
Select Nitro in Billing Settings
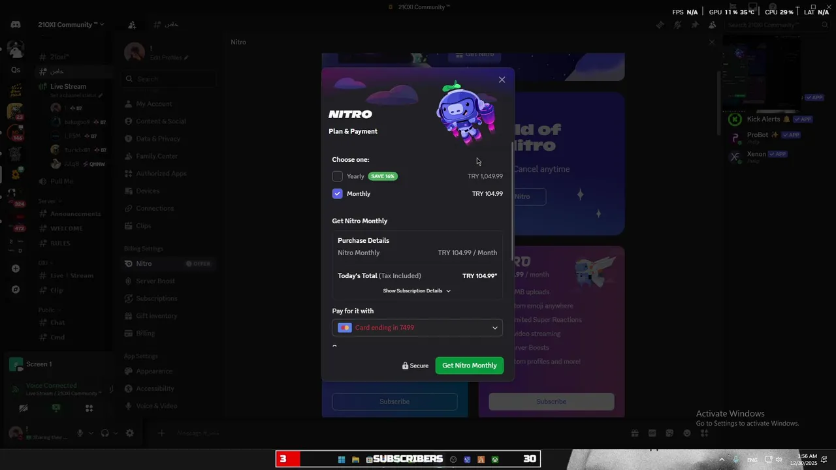(x=170, y=264)
